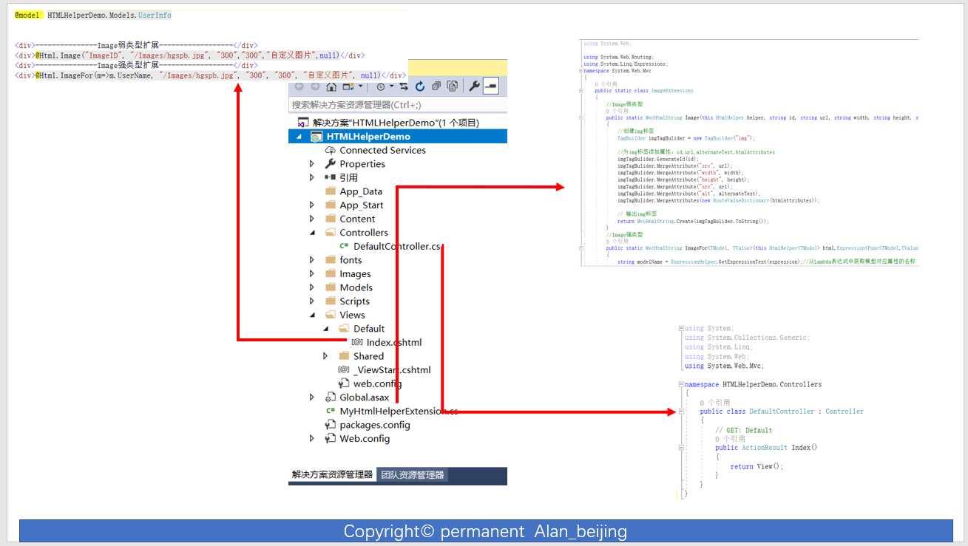Viewport: 968px width, 546px height.
Task: Collapse the HTMLHelperDemo project node
Action: 299,137
